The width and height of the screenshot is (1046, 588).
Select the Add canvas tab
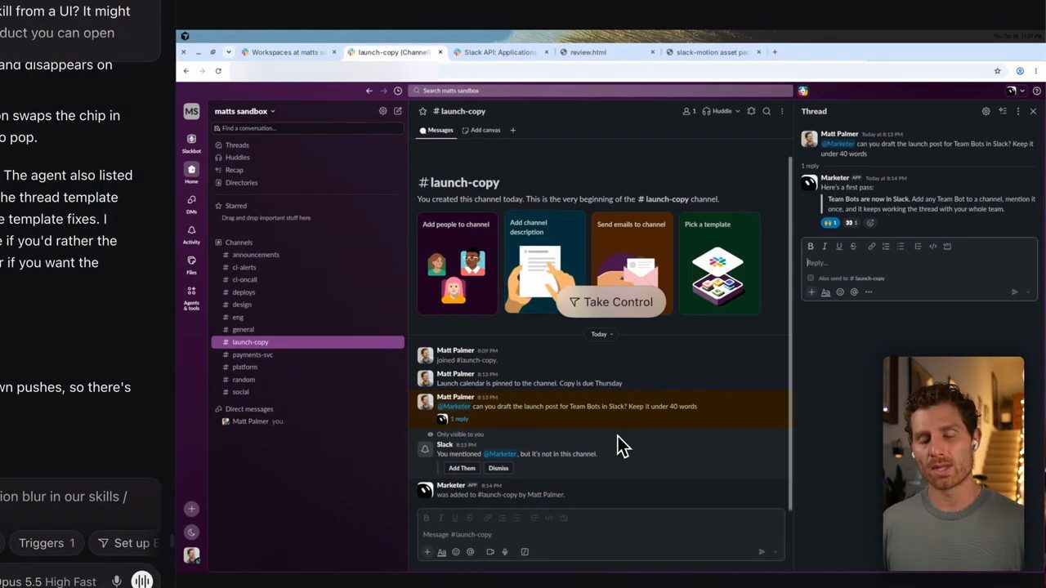(x=481, y=130)
